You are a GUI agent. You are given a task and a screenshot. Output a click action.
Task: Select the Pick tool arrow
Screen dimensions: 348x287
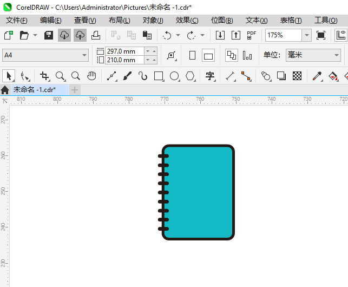tap(9, 76)
